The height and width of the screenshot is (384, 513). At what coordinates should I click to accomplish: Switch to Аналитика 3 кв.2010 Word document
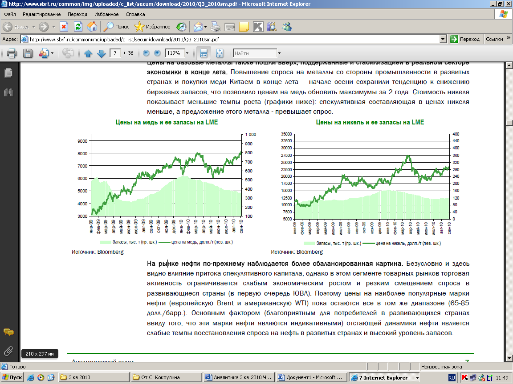click(239, 377)
